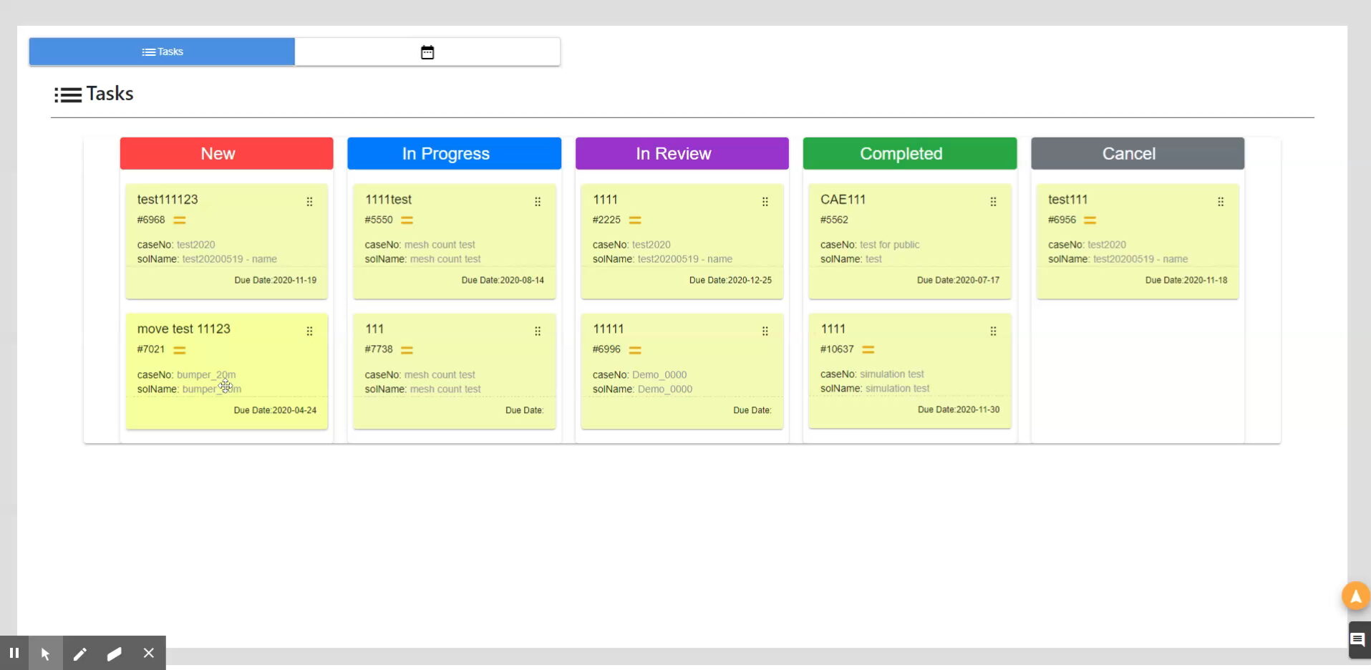Viewport: 1371px width, 670px height.
Task: Click the New column header
Action: 226,153
